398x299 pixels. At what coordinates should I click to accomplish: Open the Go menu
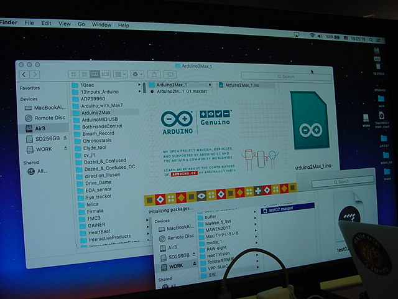(81, 24)
